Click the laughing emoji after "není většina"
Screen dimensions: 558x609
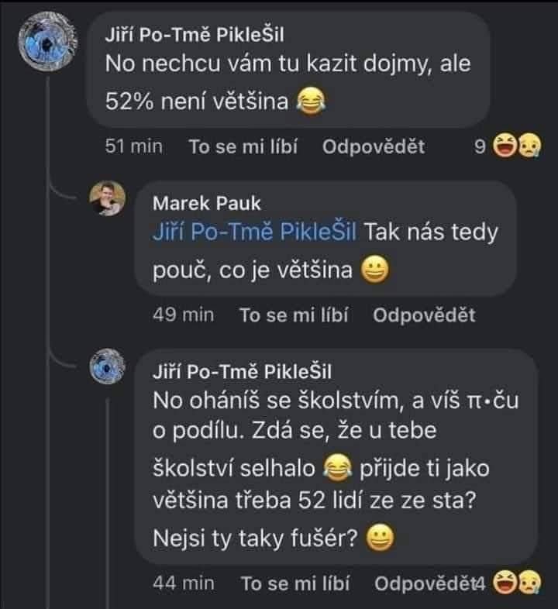tap(311, 101)
